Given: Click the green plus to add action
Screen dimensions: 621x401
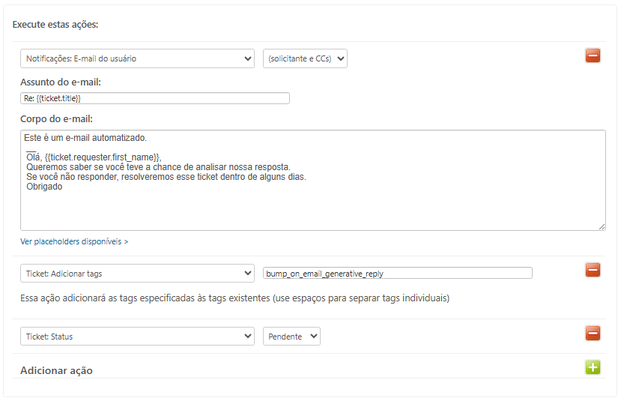Looking at the screenshot, I should point(593,367).
